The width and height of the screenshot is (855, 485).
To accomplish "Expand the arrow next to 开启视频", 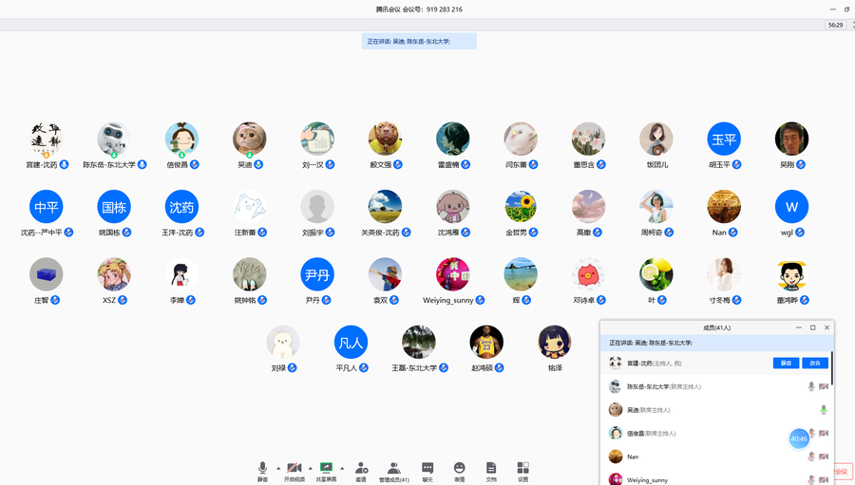I will click(x=310, y=468).
